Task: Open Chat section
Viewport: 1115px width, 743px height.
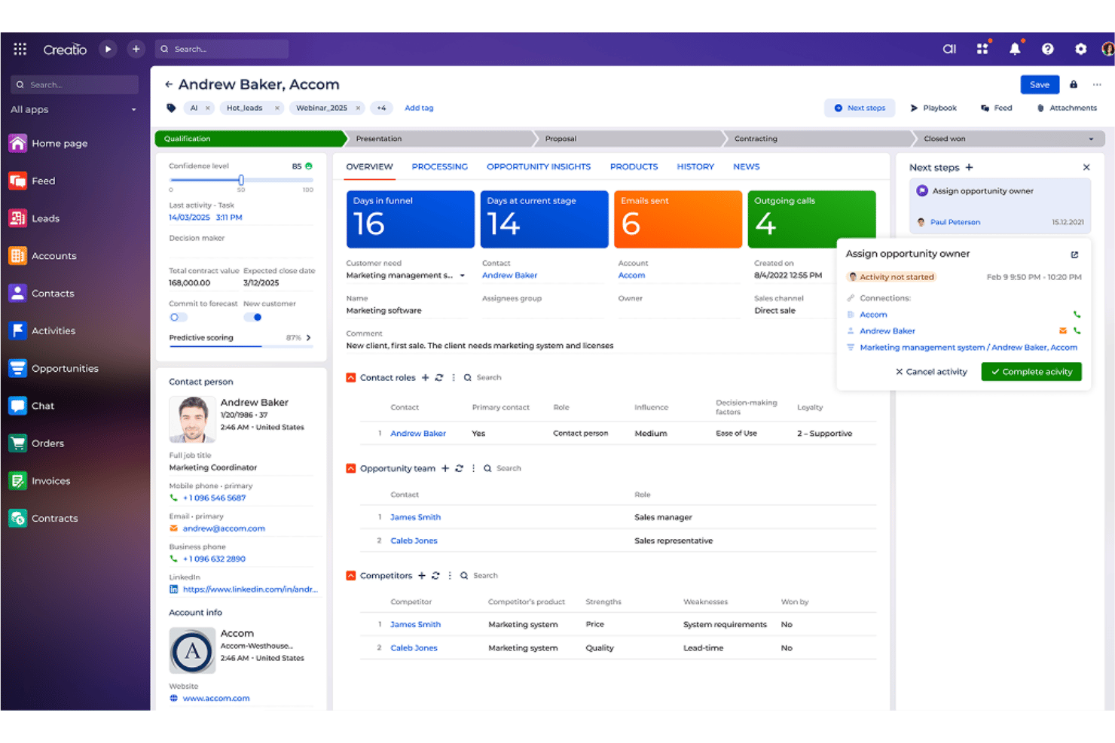Action: 32,406
